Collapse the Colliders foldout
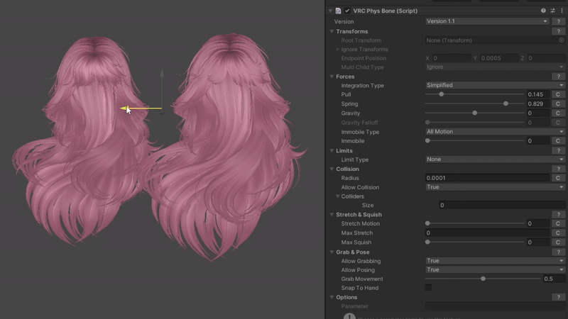 pyautogui.click(x=337, y=196)
